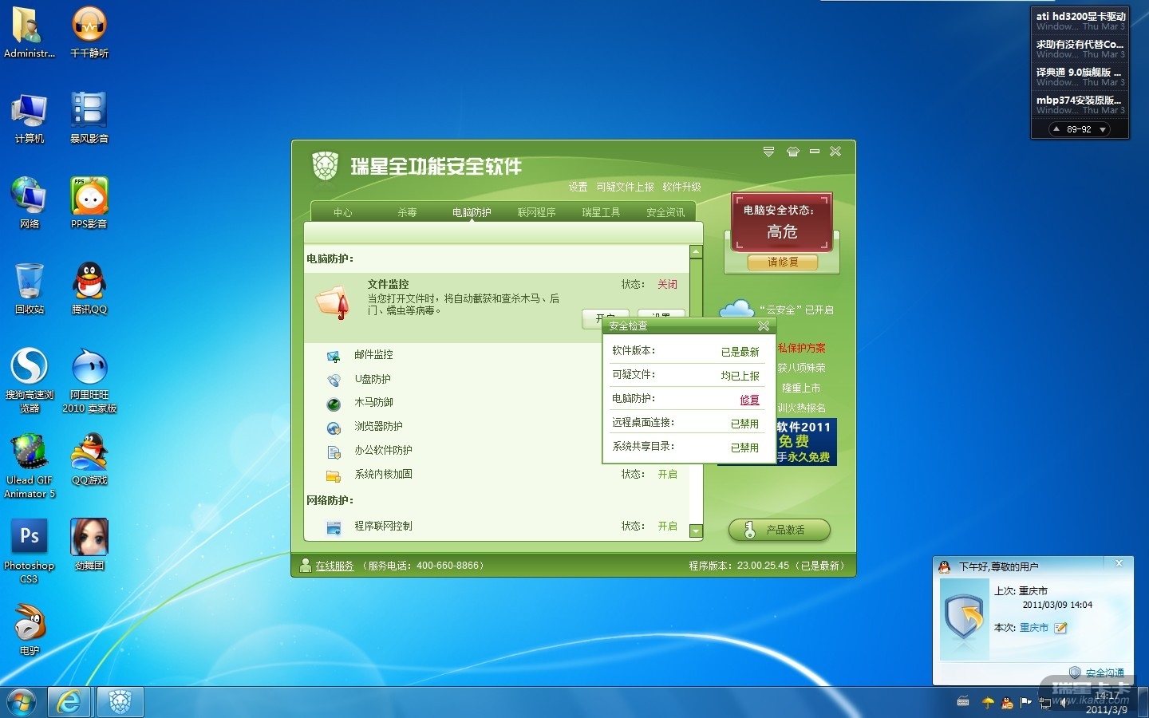Select the U盘防护 icon
This screenshot has width=1149, height=718.
tap(334, 380)
